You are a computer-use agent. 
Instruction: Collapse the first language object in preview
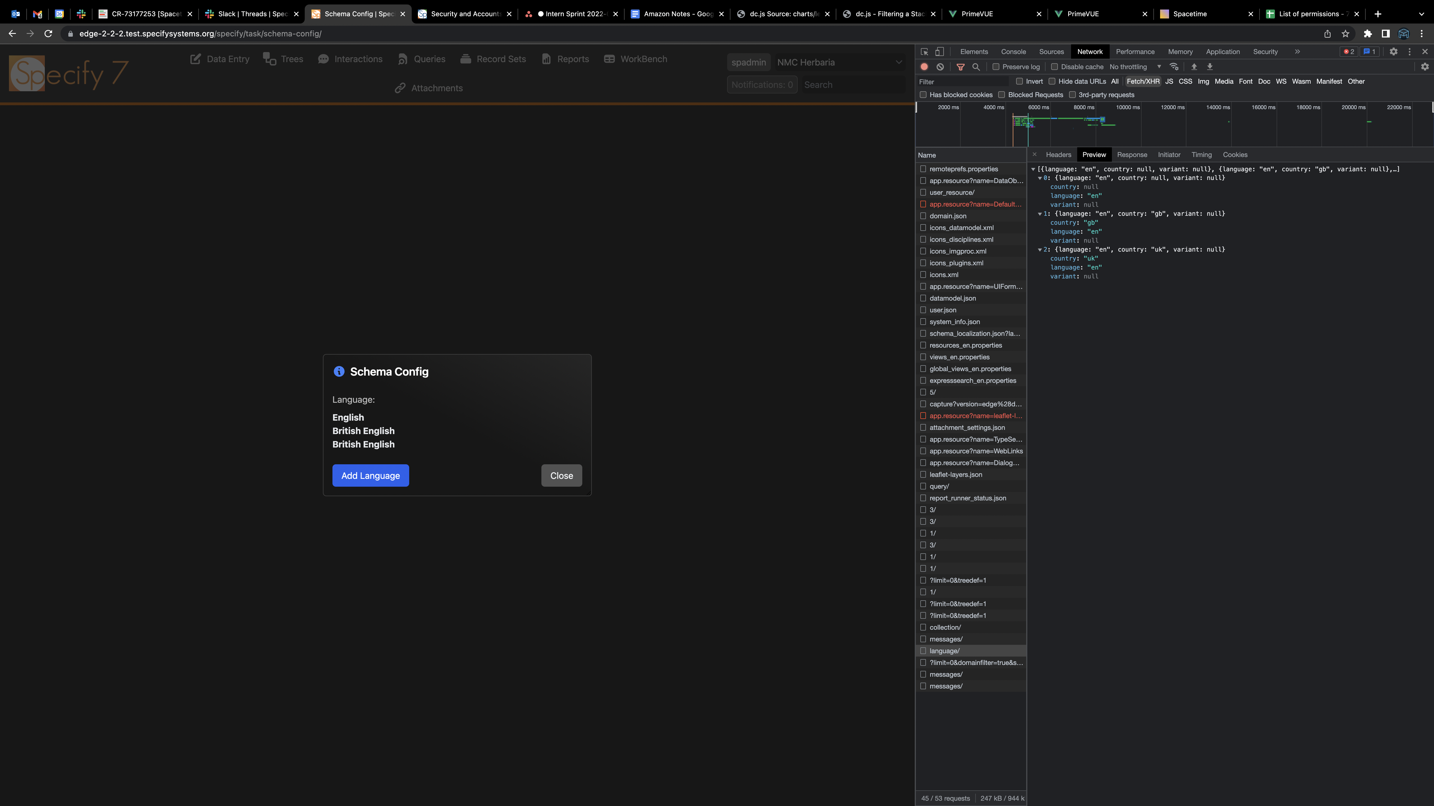(1040, 178)
